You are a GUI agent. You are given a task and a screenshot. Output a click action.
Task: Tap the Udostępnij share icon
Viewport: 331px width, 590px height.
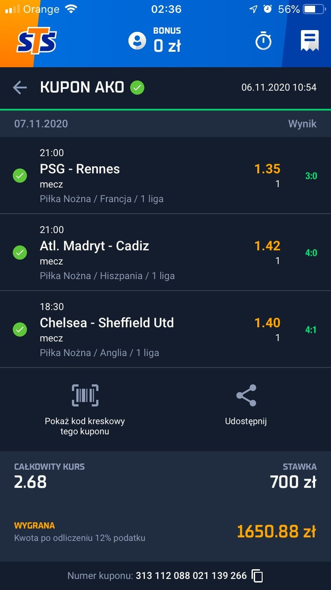246,395
